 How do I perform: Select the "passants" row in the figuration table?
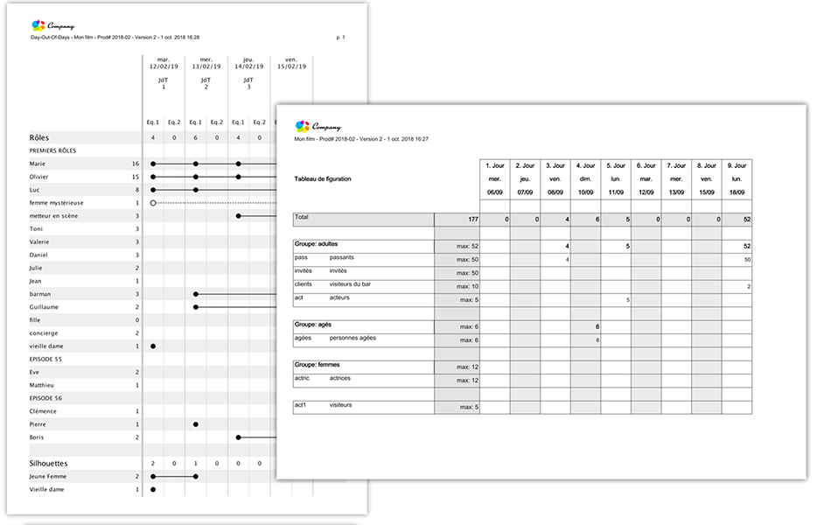tap(522, 260)
